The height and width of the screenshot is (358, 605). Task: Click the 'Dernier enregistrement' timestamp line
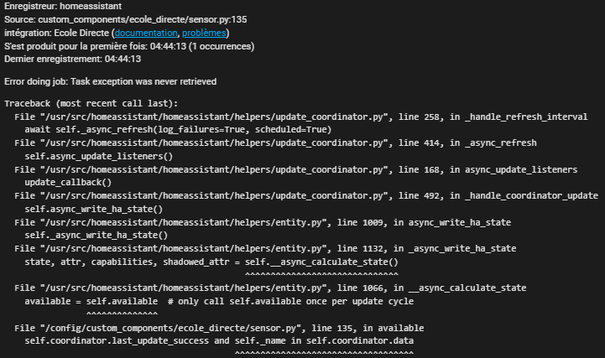coord(71,60)
